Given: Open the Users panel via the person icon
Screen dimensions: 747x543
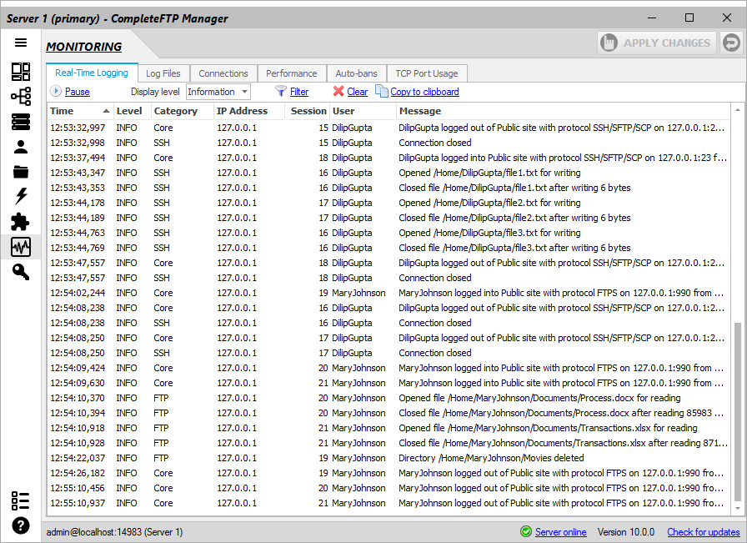Looking at the screenshot, I should (21, 148).
